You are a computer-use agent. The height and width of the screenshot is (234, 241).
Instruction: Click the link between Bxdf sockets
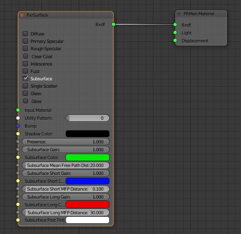click(x=144, y=25)
